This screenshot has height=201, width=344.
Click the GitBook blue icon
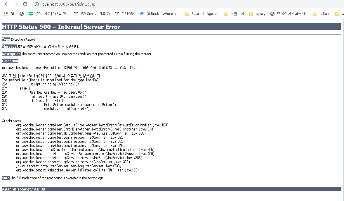click(x=142, y=14)
